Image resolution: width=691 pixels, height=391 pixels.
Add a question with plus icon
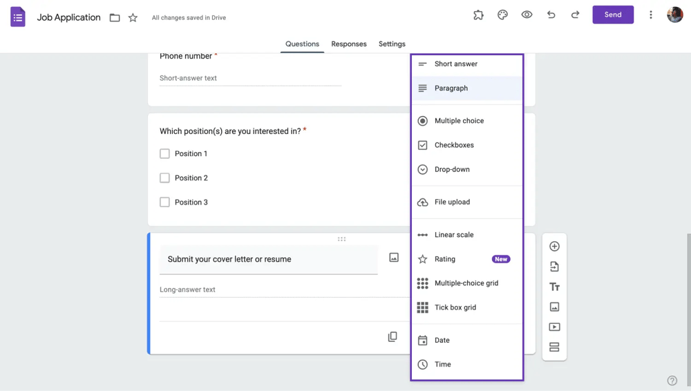click(x=554, y=247)
